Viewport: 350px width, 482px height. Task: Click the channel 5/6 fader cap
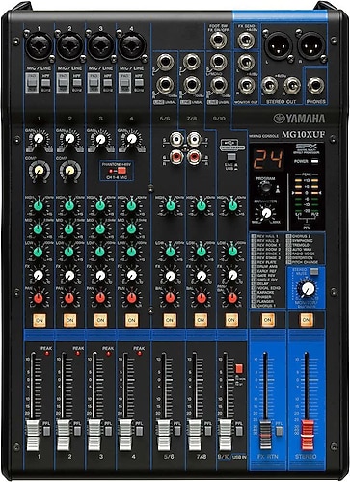tap(164, 435)
